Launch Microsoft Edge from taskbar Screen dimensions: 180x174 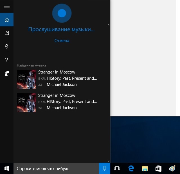(131, 168)
